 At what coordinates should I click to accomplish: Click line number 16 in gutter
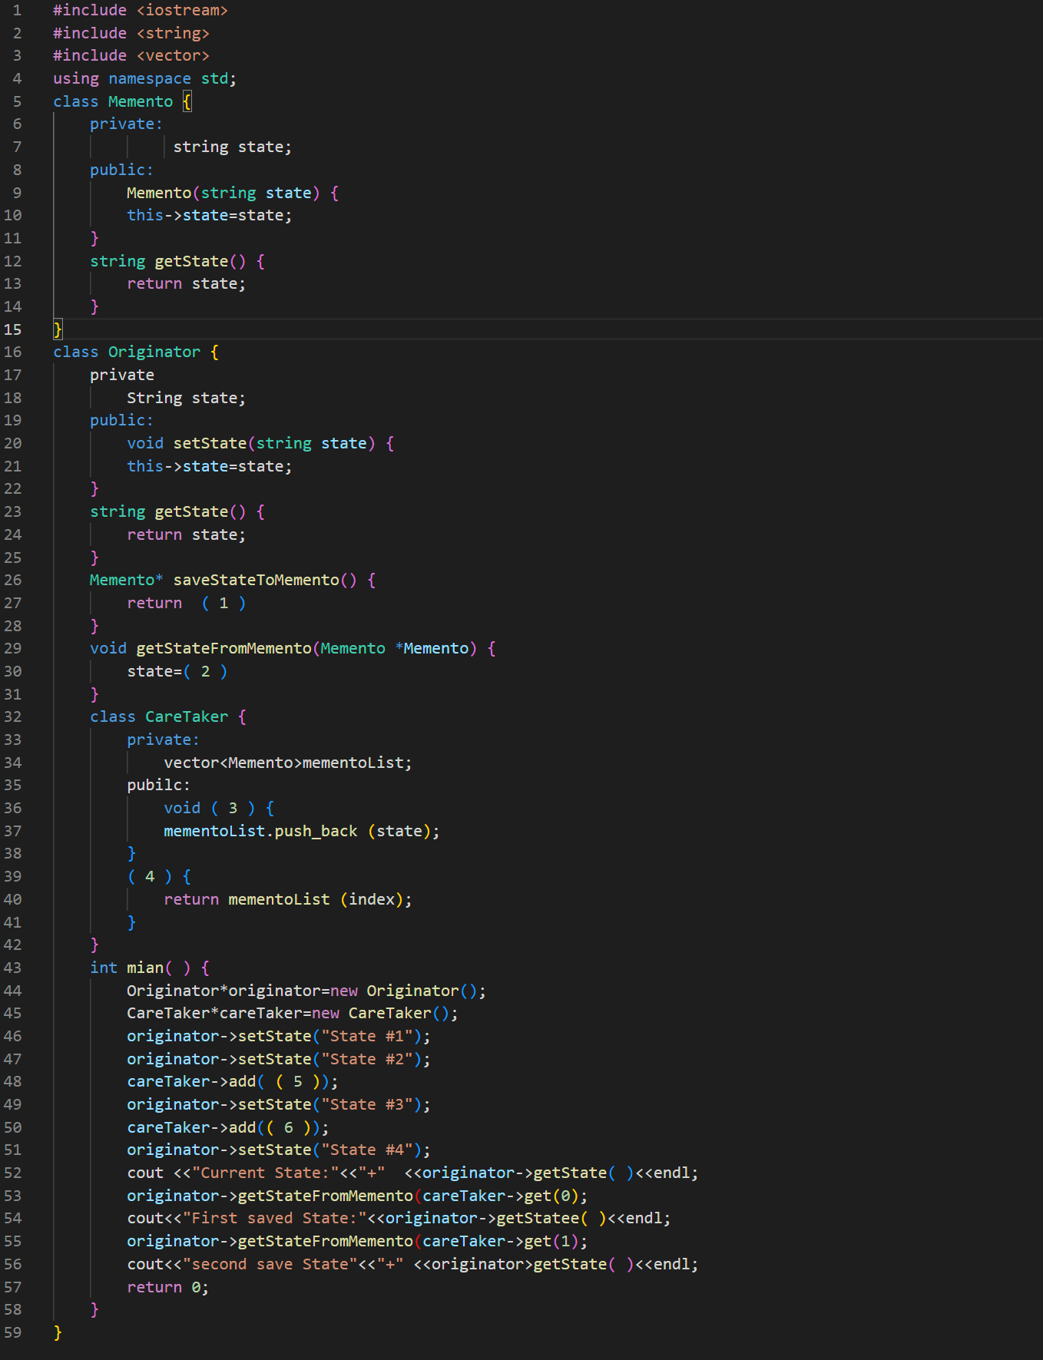[13, 352]
